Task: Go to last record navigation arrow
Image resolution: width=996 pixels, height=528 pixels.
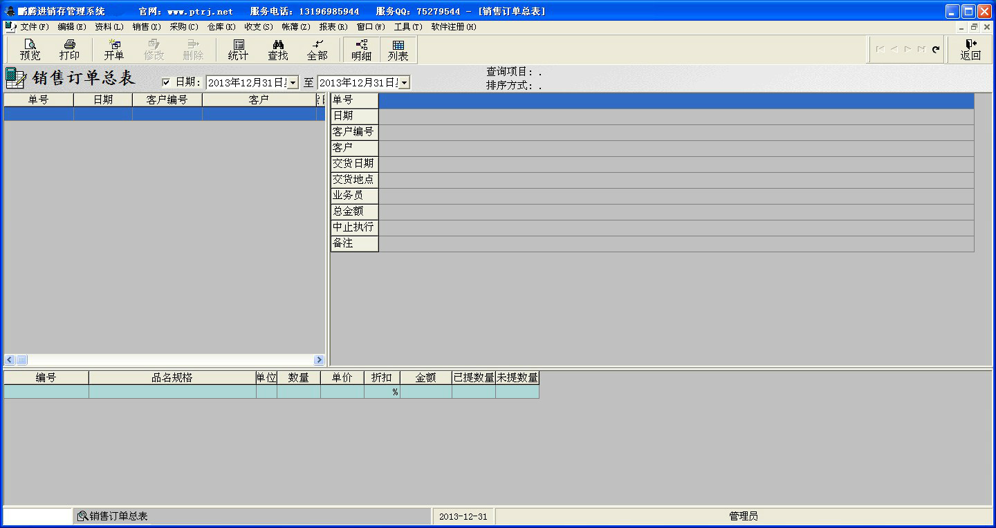Action: pos(921,49)
